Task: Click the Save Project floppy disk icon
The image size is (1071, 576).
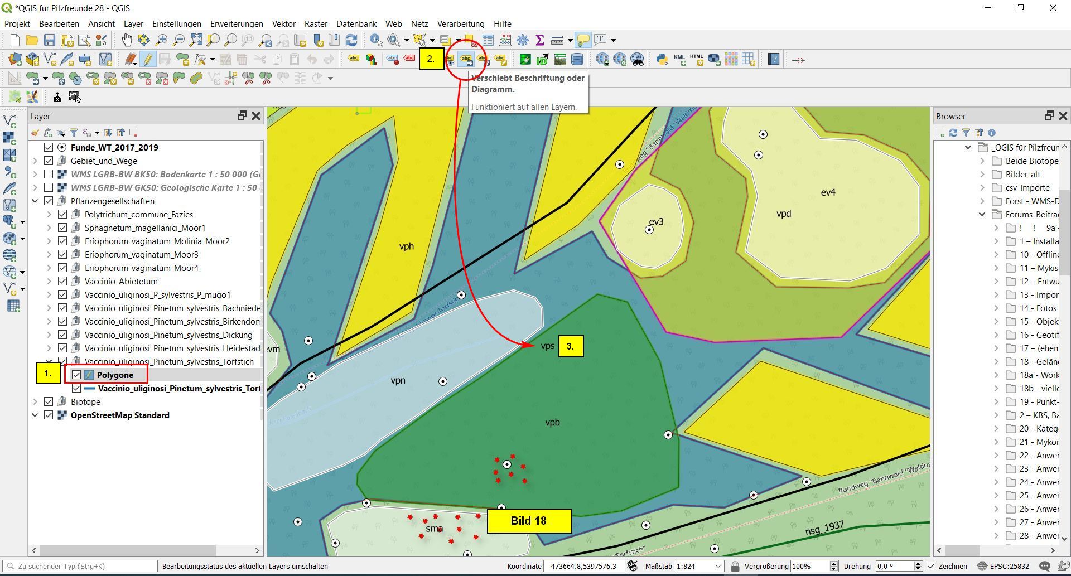Action: click(50, 40)
